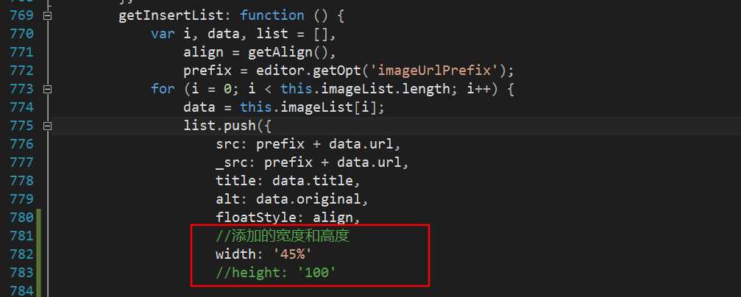Click the Chinese comment on line 781
Screen dimensions: 741x297
click(283, 236)
